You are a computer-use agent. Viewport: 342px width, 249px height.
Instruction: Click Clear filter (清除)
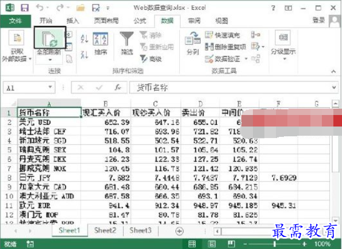click(151, 35)
